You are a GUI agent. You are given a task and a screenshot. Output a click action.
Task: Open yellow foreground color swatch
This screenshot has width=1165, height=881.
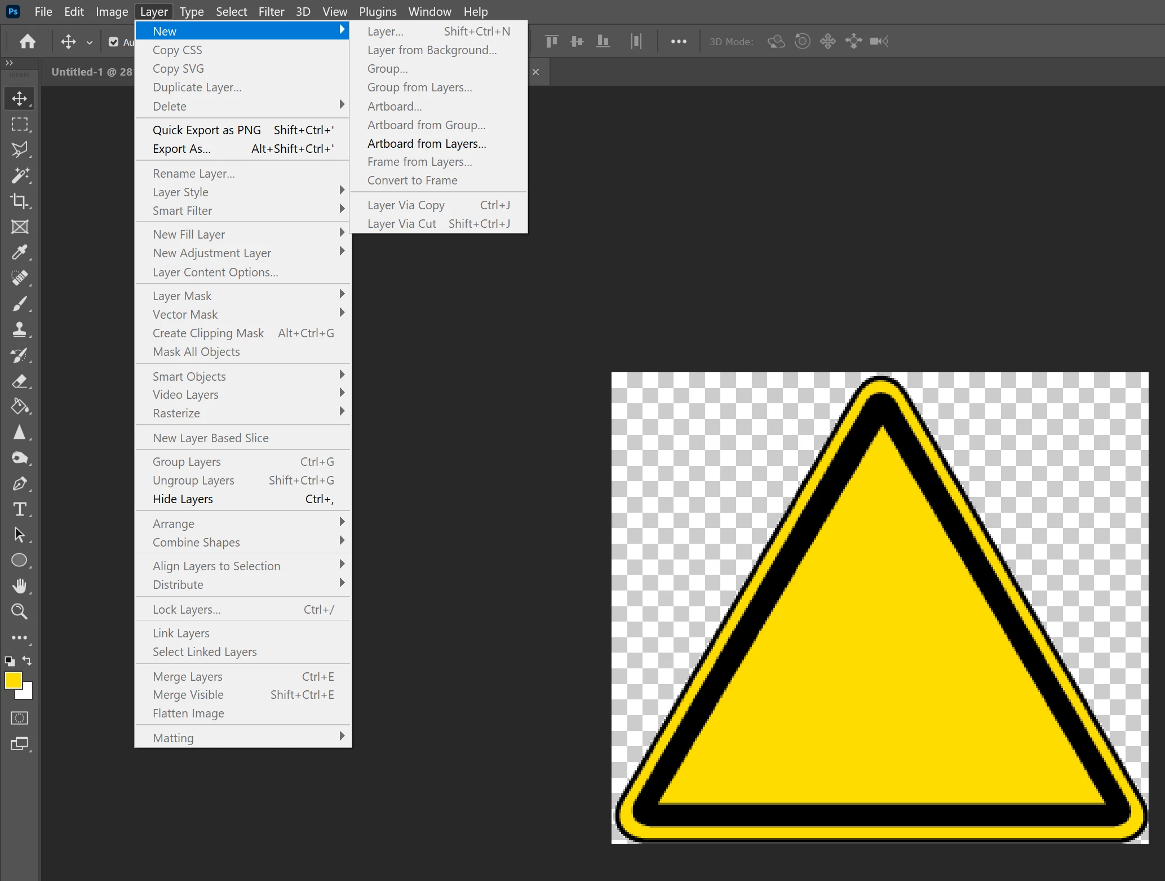click(13, 680)
